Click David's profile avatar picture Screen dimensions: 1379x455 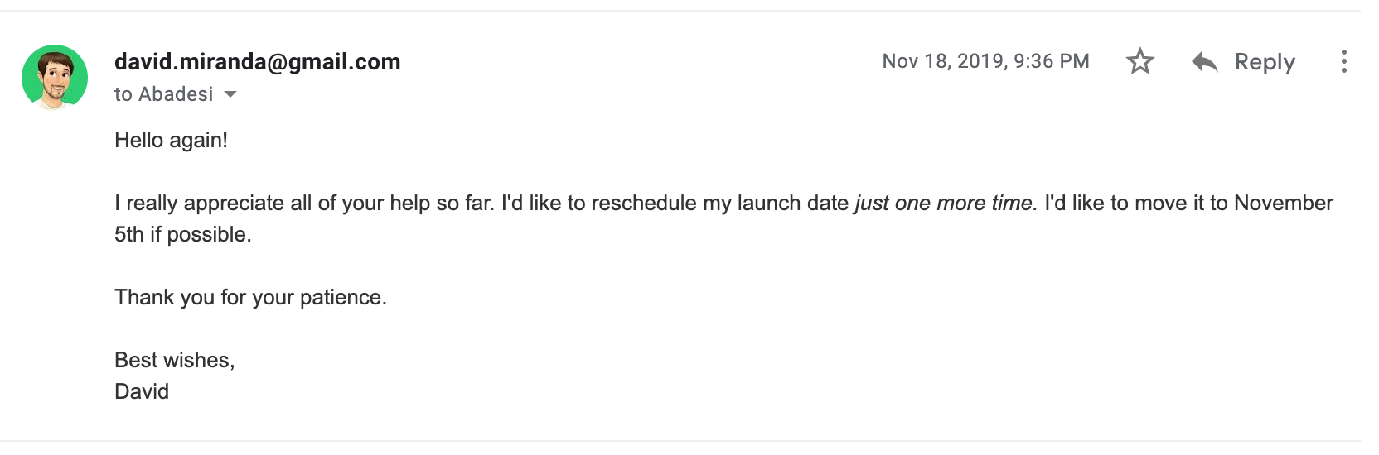pyautogui.click(x=55, y=78)
